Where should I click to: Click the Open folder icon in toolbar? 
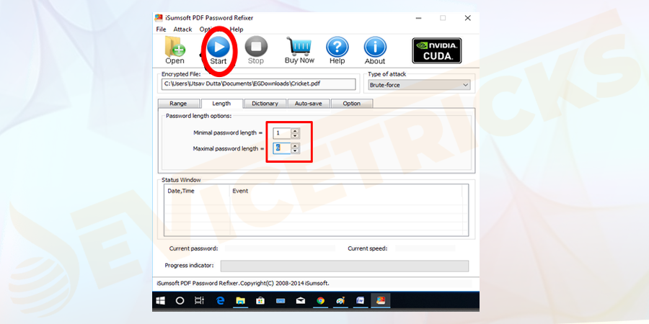(175, 50)
